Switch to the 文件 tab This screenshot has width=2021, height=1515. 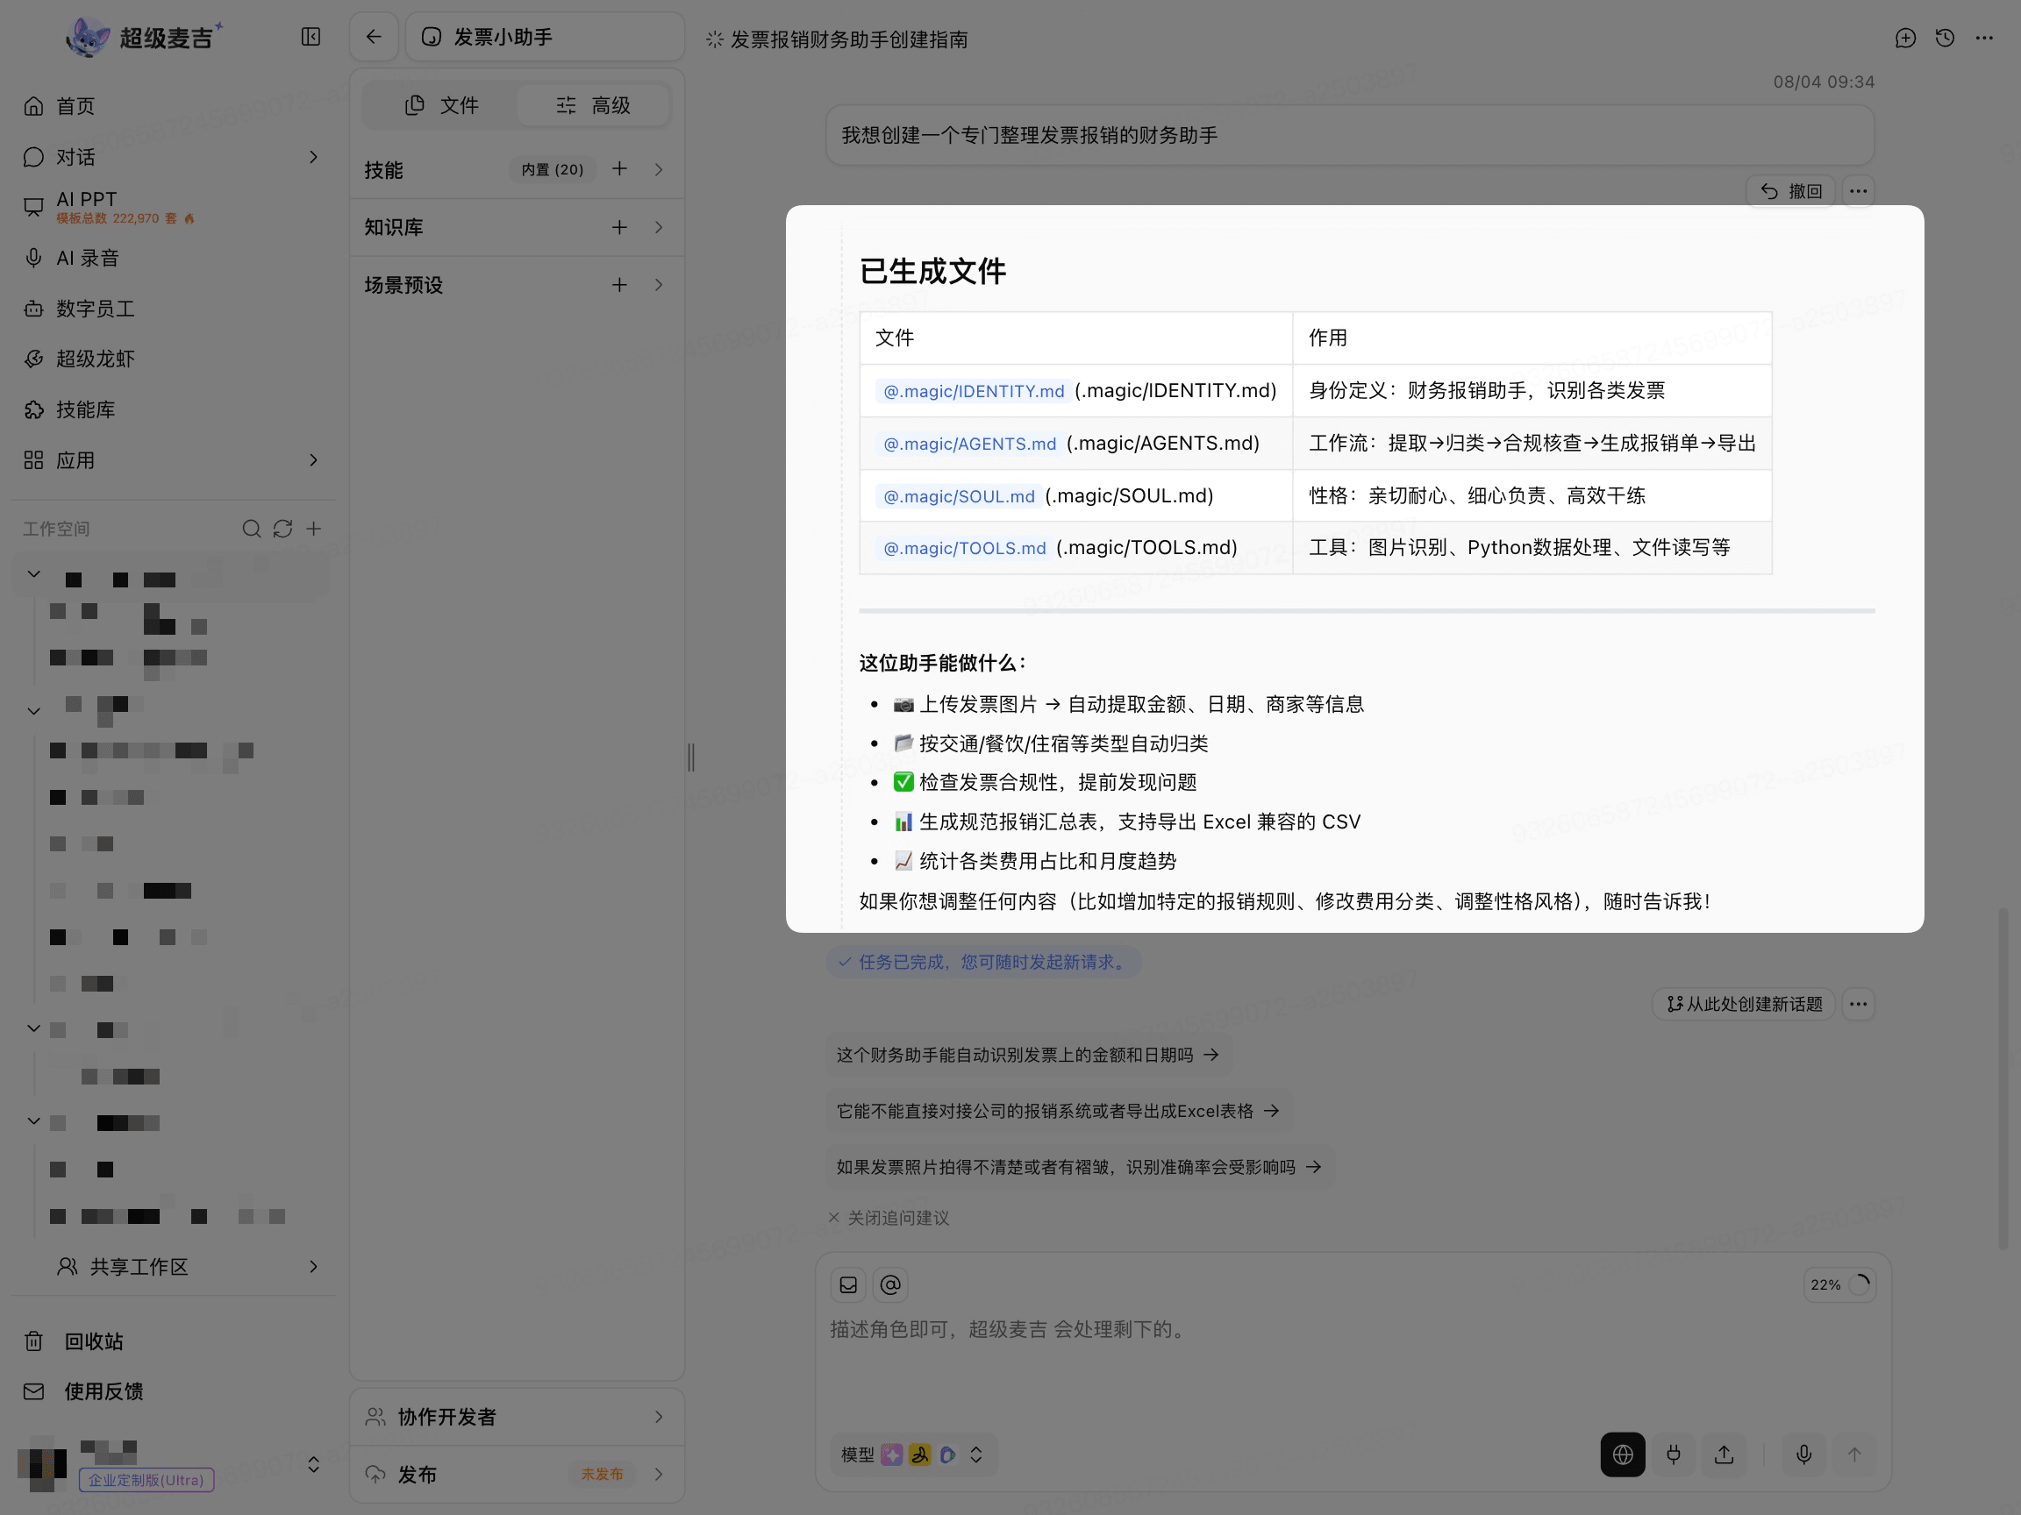[441, 105]
